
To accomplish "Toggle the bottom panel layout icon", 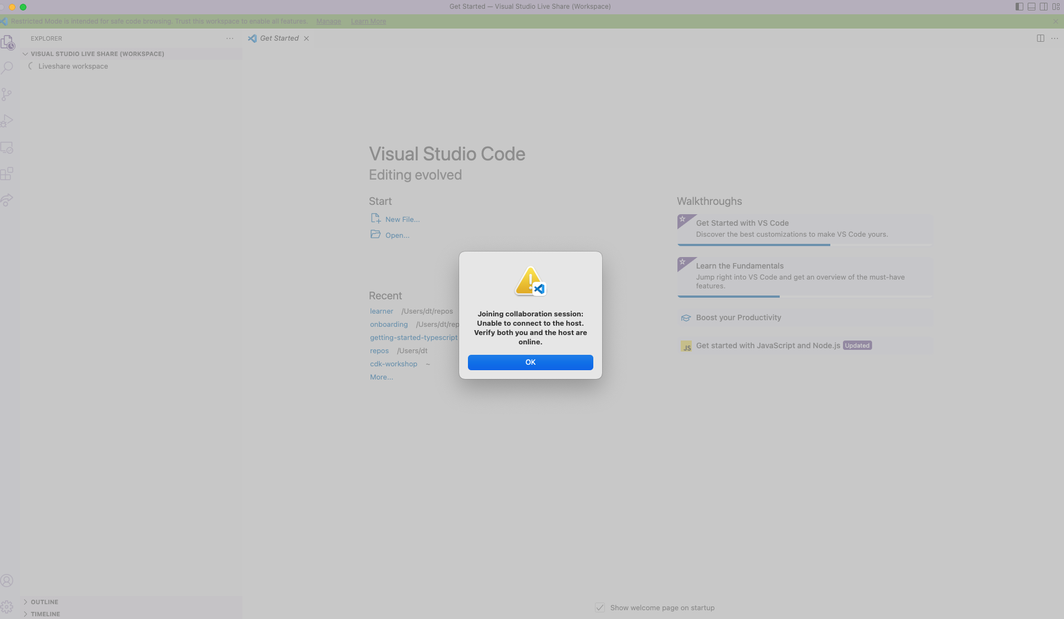I will coord(1032,7).
